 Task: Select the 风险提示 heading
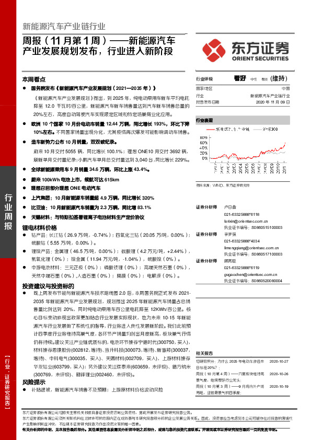click(x=34, y=382)
